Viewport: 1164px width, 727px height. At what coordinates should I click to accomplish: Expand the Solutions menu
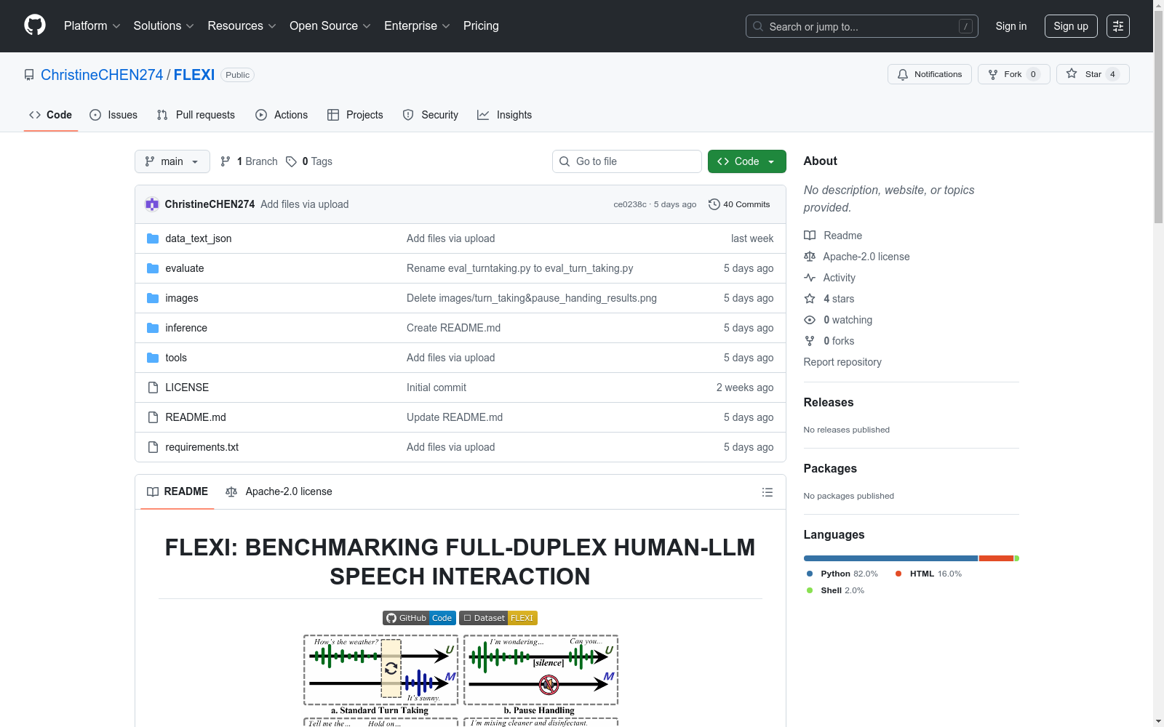[164, 26]
